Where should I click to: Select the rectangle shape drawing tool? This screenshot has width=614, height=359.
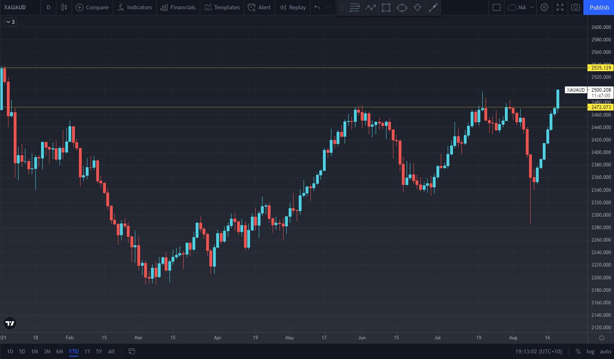[x=386, y=8]
